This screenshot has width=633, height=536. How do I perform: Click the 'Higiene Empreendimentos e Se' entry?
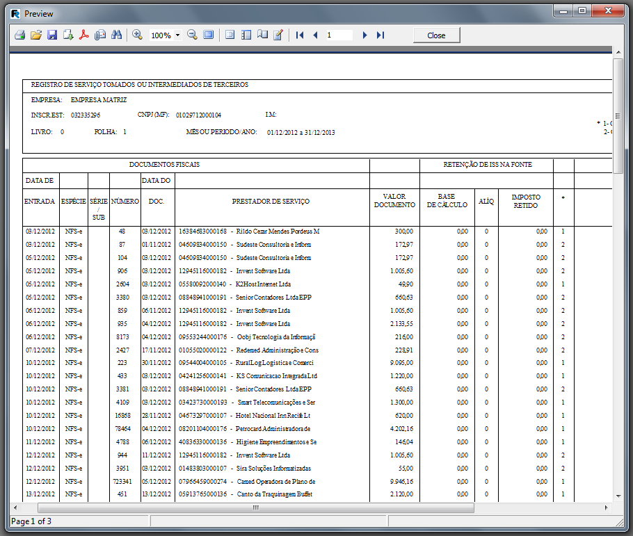pyautogui.click(x=277, y=442)
